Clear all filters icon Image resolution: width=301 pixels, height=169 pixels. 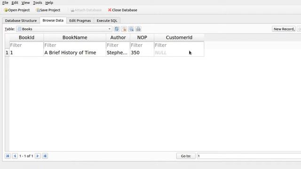coord(124,29)
